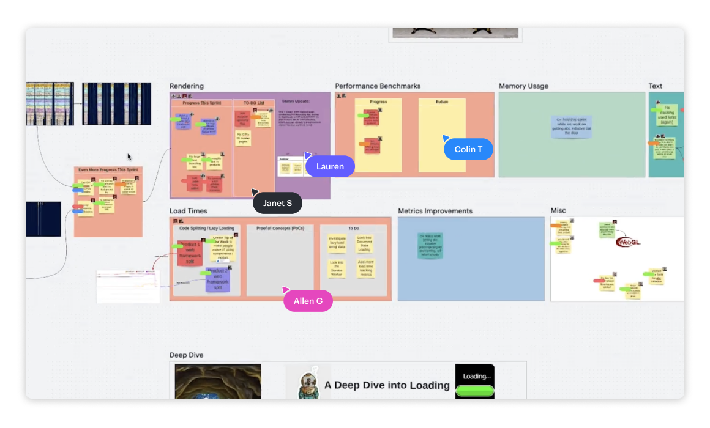Click the blue sticky note in Memory Usage
710x428 pixels.
(x=571, y=127)
